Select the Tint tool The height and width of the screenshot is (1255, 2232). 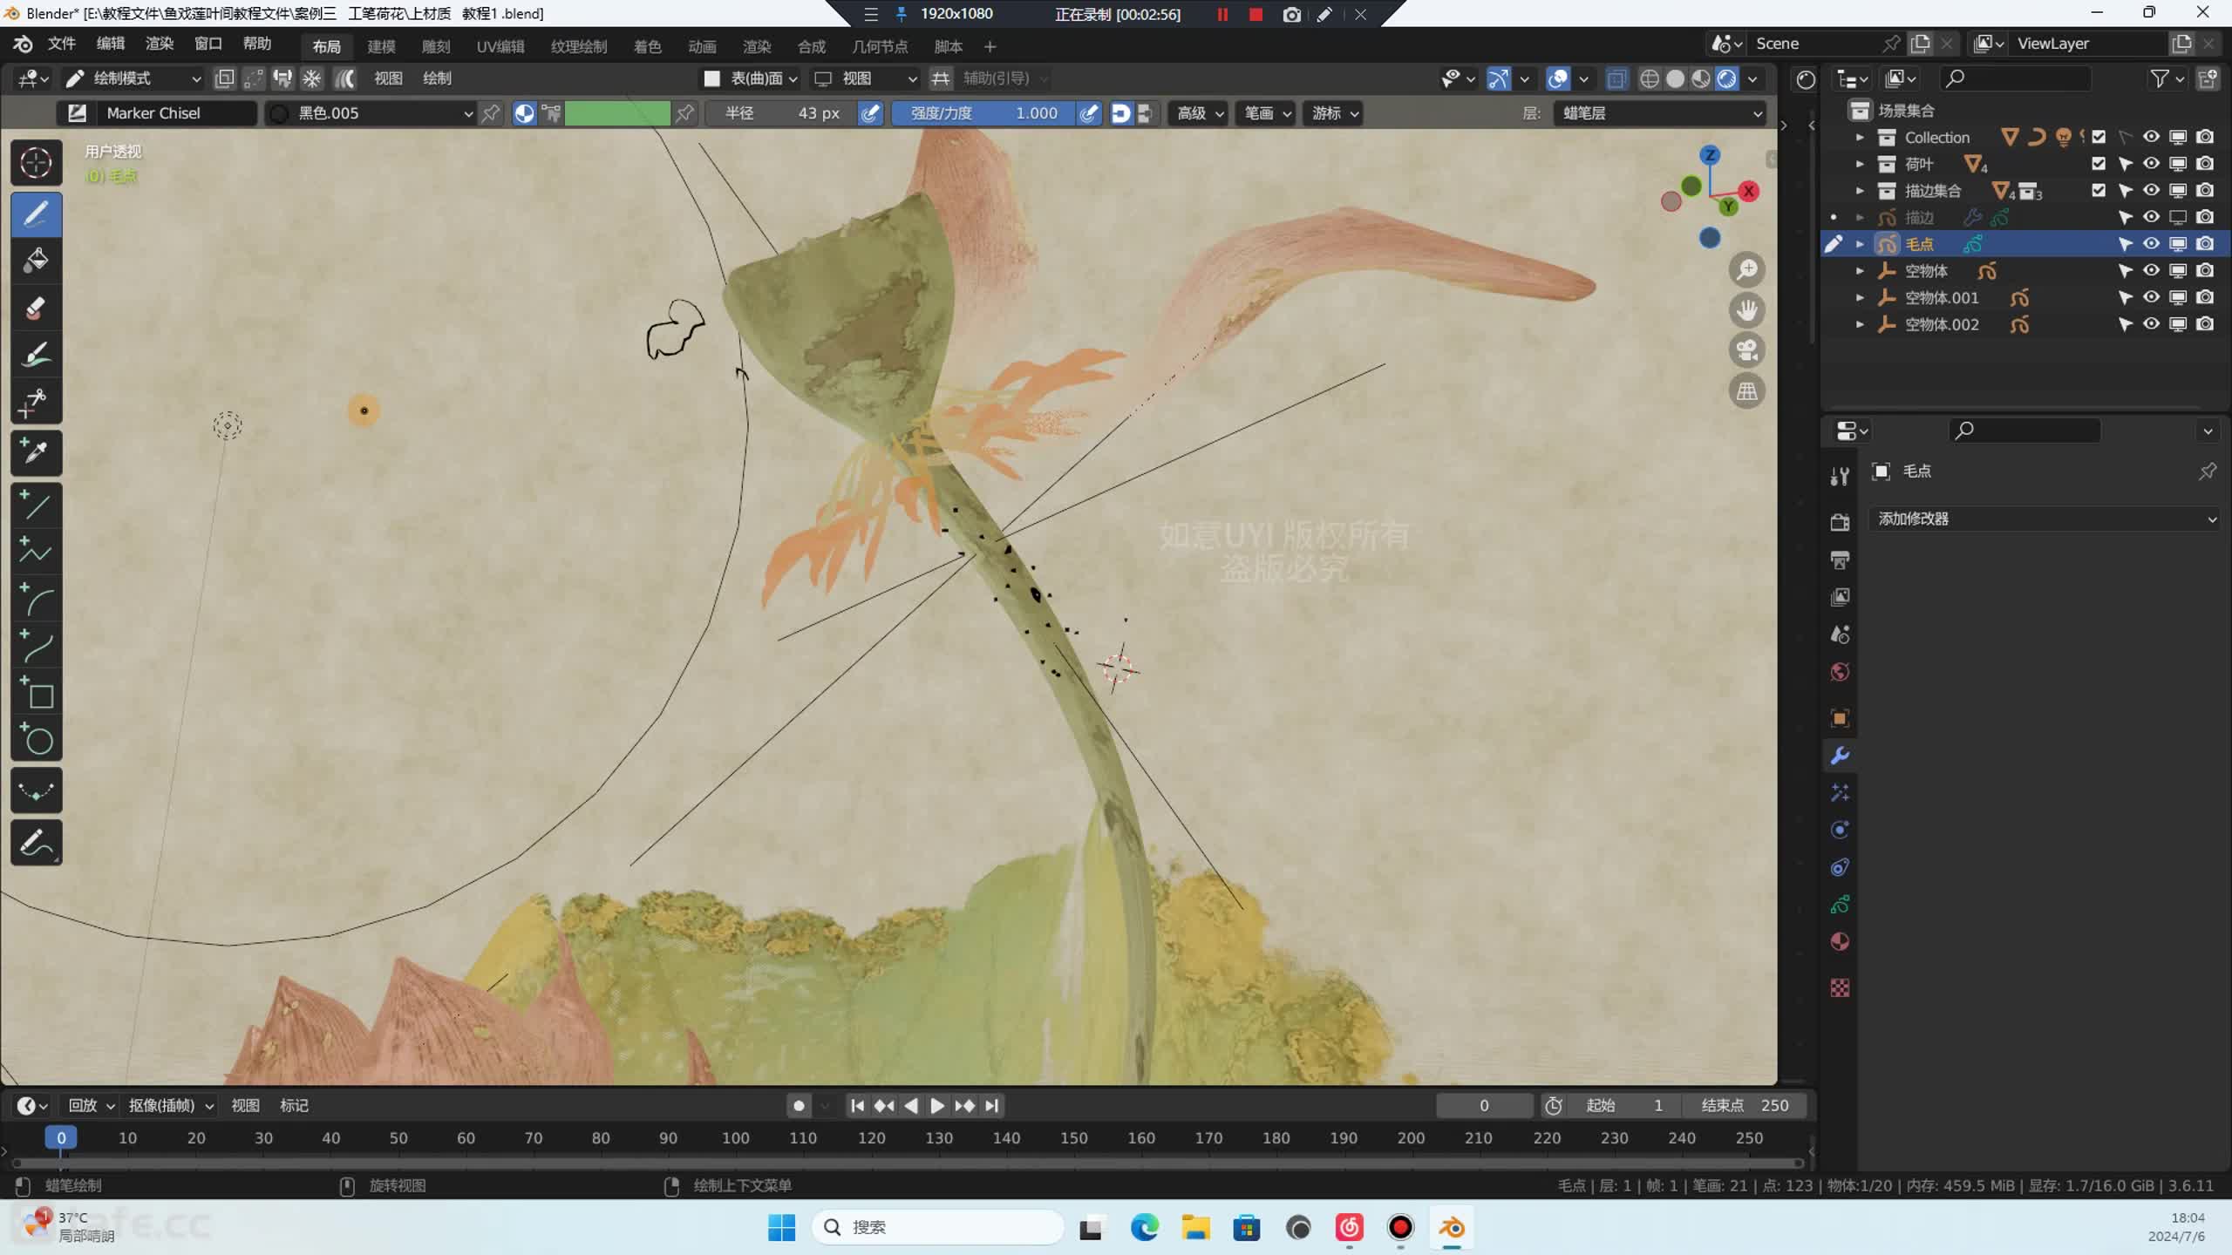click(36, 355)
